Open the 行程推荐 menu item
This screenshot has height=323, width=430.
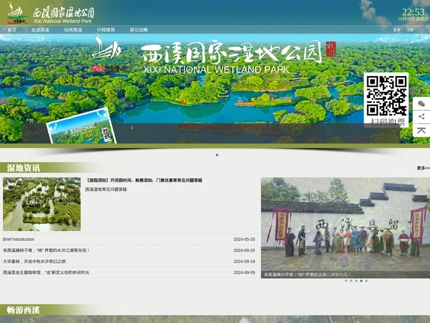(106, 30)
